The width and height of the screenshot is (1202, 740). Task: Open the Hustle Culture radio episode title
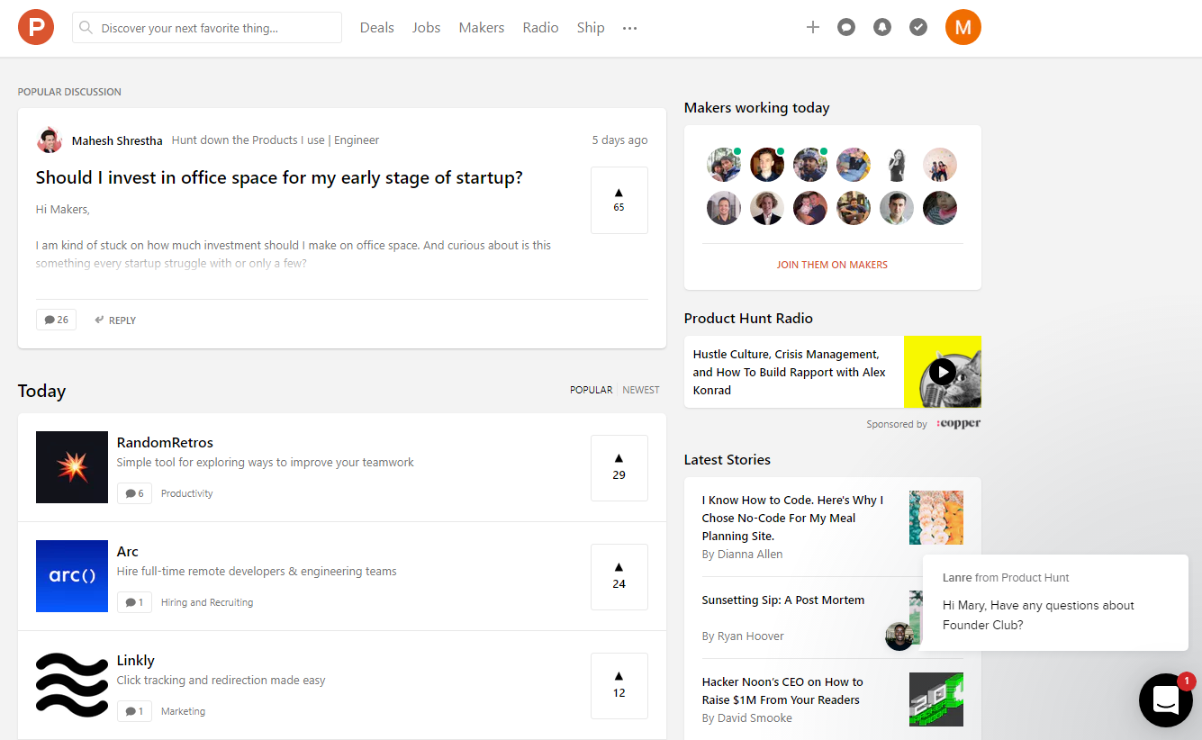(x=790, y=372)
